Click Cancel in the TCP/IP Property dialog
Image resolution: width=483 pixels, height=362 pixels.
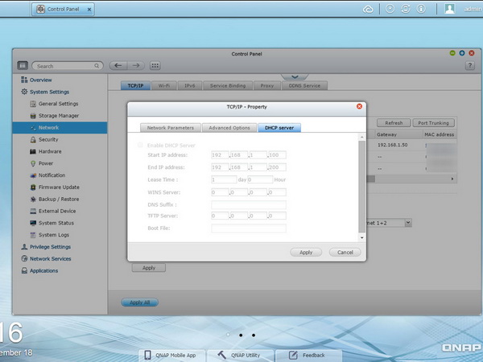coord(345,252)
